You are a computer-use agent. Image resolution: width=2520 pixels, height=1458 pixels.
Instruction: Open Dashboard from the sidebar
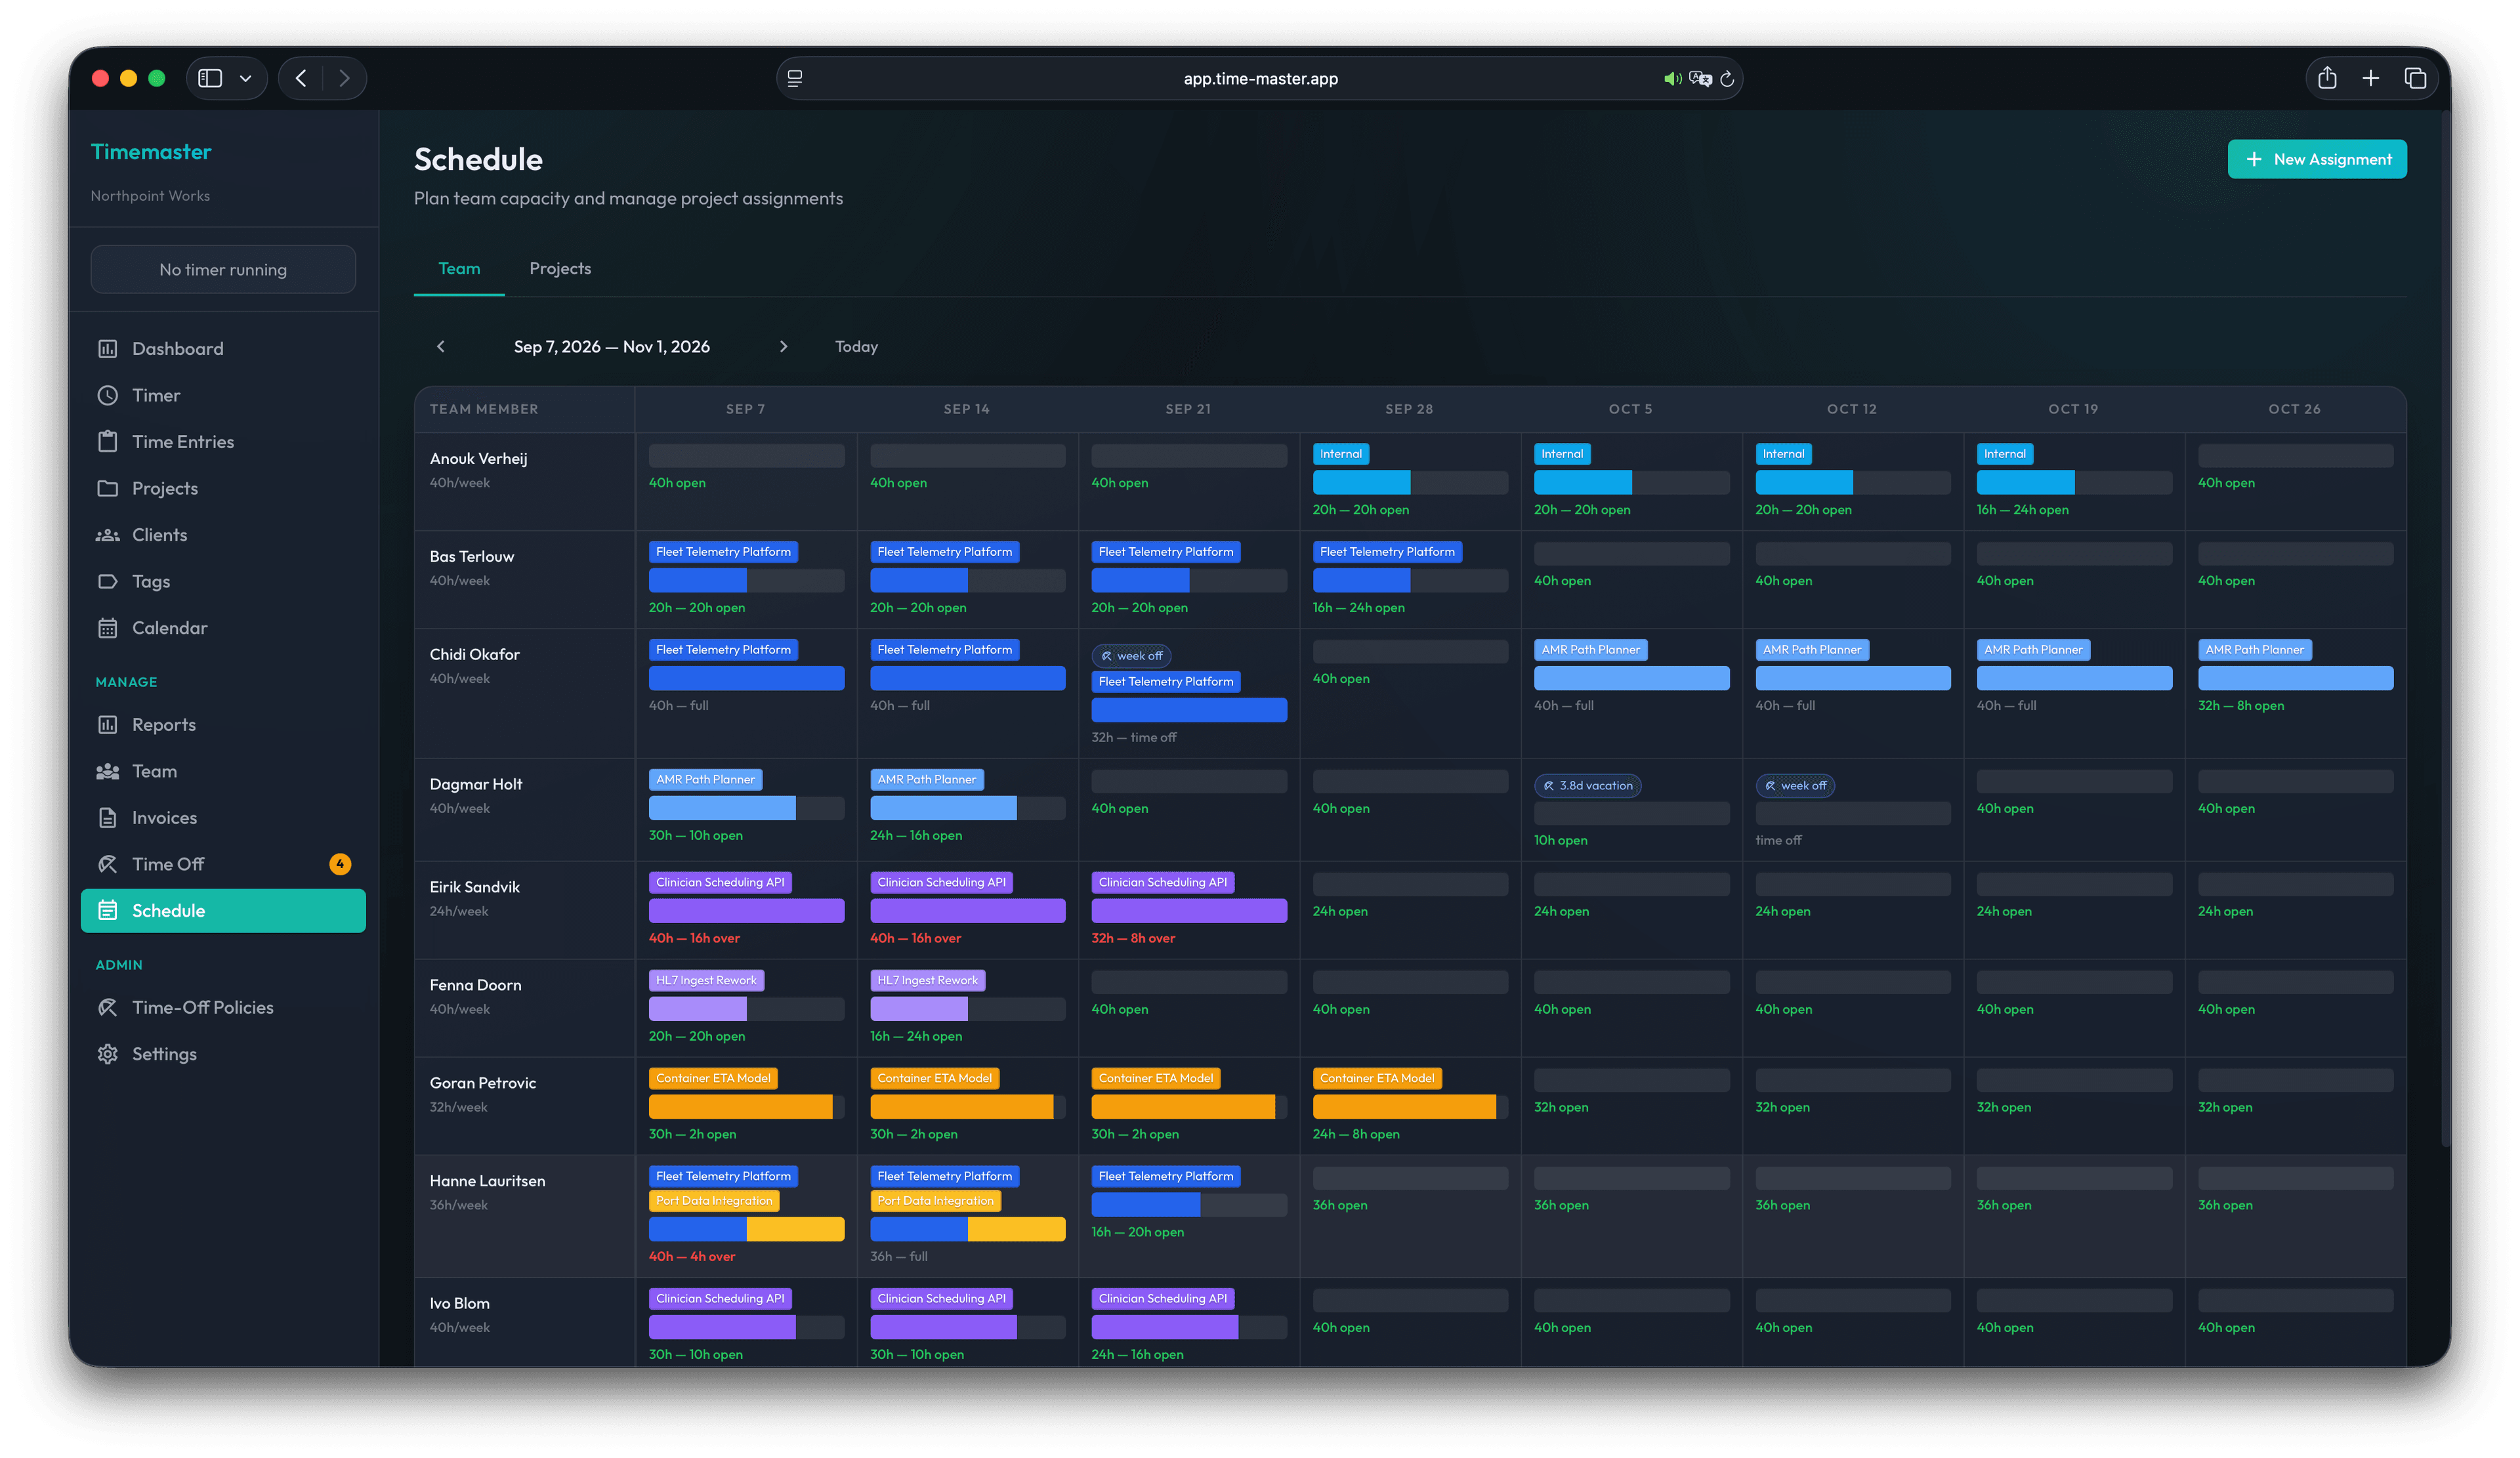tap(222, 348)
